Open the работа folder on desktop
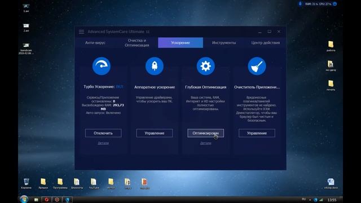361x203 pixels. point(331,46)
